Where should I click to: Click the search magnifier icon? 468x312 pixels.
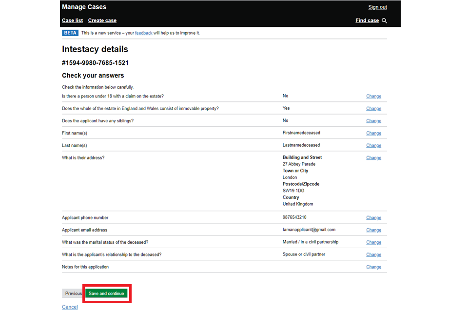(384, 21)
